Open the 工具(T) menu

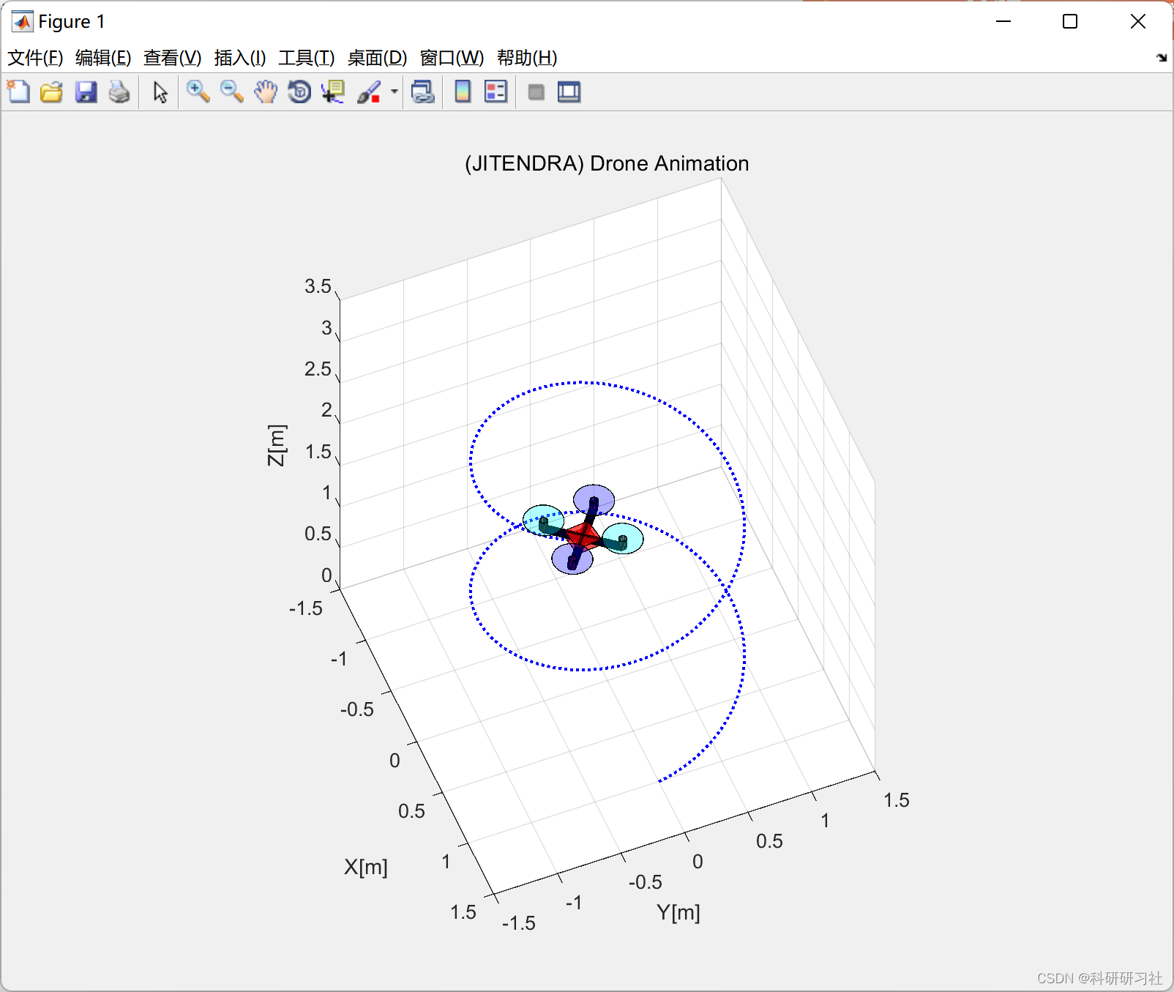click(x=307, y=58)
